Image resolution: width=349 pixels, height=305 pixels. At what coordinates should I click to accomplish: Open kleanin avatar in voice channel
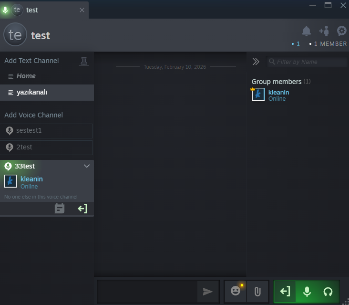tap(10, 181)
